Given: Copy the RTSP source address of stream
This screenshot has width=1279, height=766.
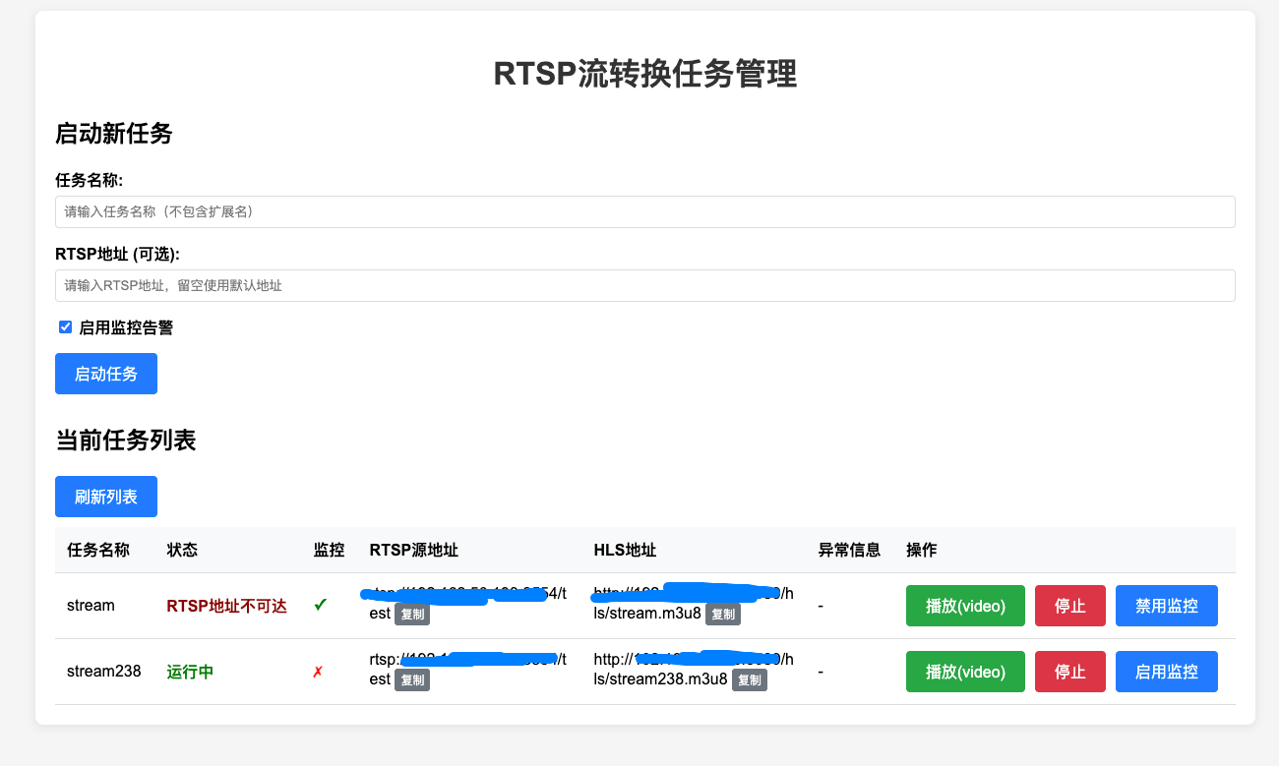Looking at the screenshot, I should [412, 615].
